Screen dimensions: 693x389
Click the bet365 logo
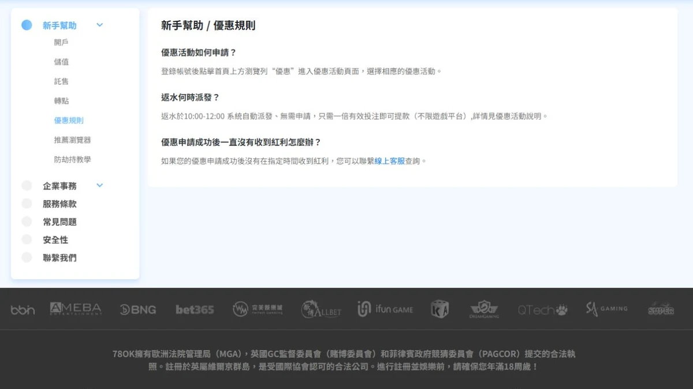[195, 309]
